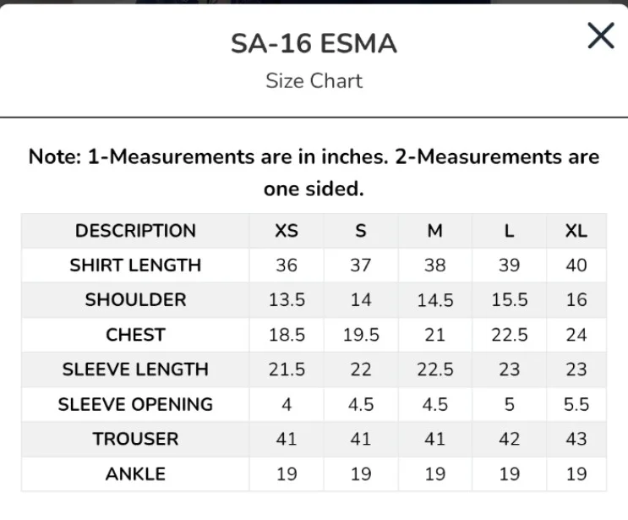Click the measurements note text
Viewport: 628px width, 520px height.
click(314, 172)
